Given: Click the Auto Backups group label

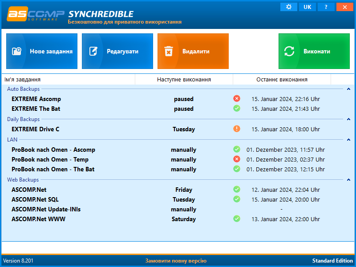Looking at the screenshot, I should click(x=24, y=89).
